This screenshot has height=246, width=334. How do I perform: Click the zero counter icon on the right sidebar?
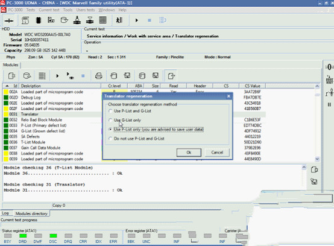pyautogui.click(x=329, y=67)
